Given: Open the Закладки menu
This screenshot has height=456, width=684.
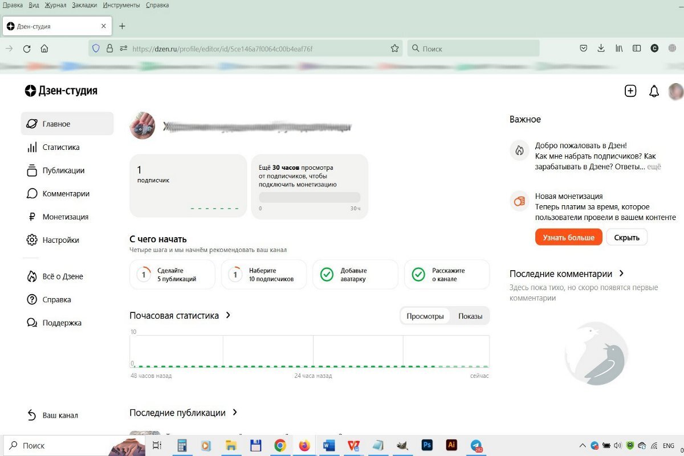Looking at the screenshot, I should (85, 5).
